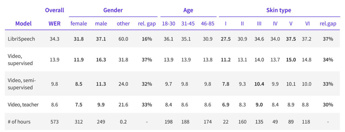Click the female column header
The height and width of the screenshot is (132, 345).
[x=79, y=24]
